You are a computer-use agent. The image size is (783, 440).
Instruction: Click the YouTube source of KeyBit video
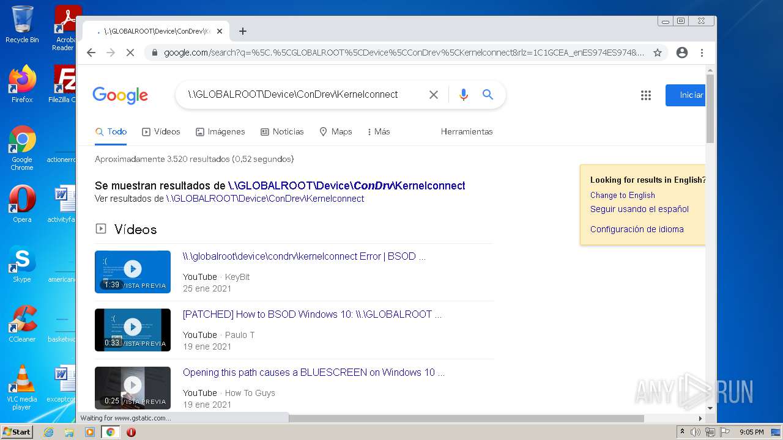200,277
